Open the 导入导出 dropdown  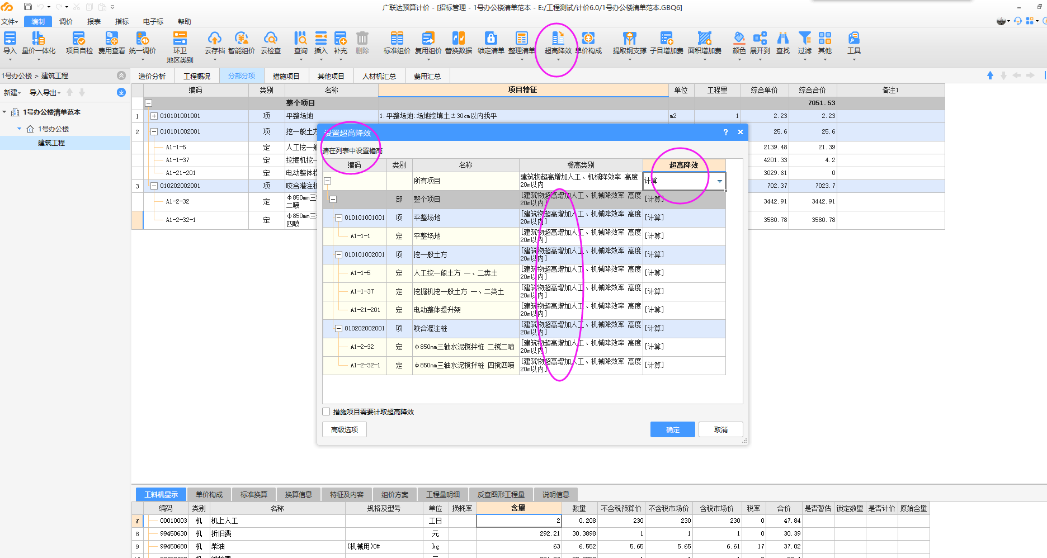point(45,93)
